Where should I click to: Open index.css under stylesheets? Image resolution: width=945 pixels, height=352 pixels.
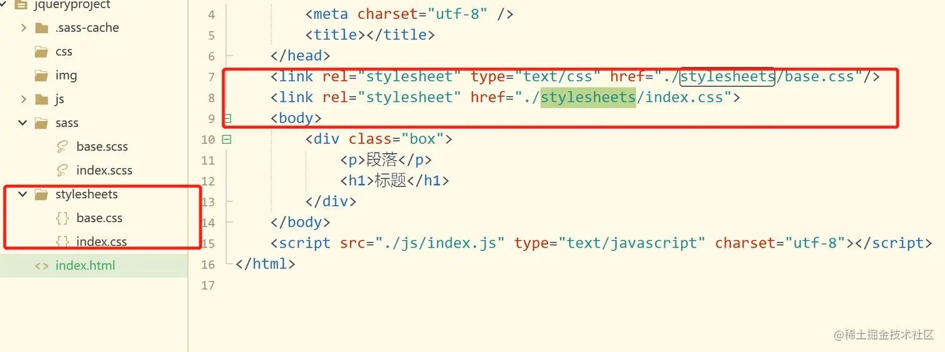(x=102, y=241)
